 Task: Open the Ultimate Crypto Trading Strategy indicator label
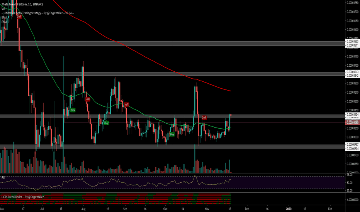[37, 13]
